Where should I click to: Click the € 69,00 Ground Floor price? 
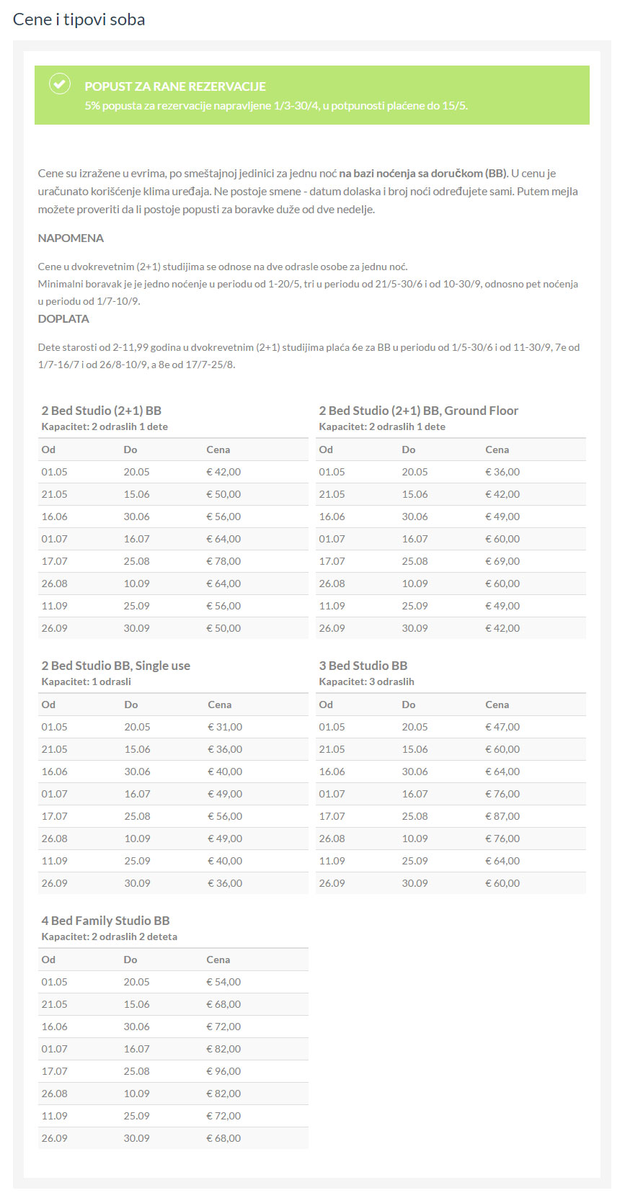point(502,561)
